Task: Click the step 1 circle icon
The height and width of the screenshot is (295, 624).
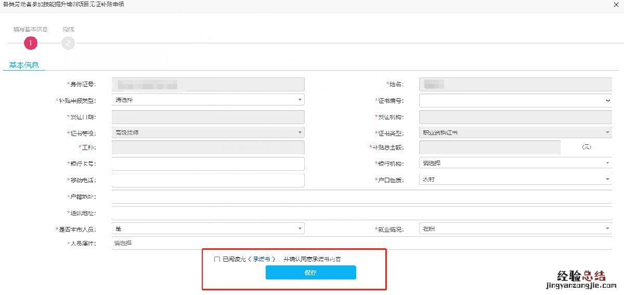Action: click(x=31, y=43)
